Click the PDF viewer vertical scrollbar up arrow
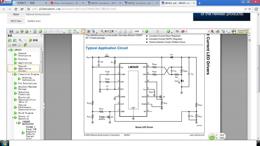 pos(249,35)
